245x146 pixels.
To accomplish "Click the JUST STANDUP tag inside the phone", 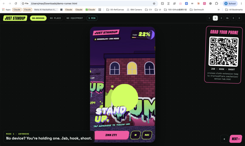I will (x=106, y=32).
